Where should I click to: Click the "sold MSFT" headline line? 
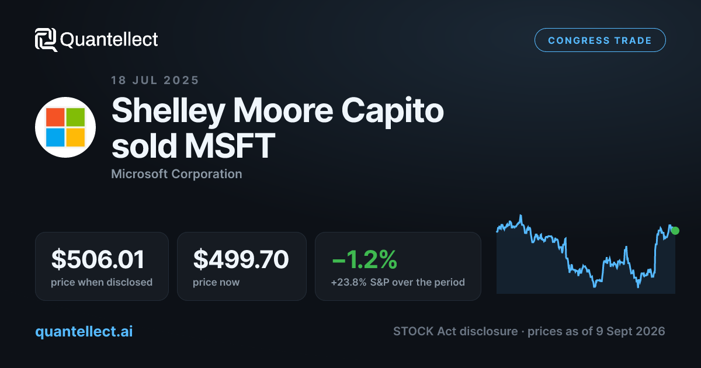[192, 146]
